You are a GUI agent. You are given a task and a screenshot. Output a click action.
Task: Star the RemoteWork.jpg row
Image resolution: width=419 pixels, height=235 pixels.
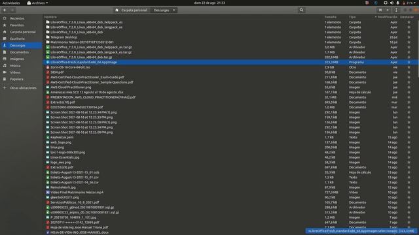pos(409,187)
